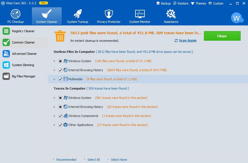Open PC Checkup radar icon
Image resolution: width=248 pixels, height=163 pixels.
pos(15,14)
